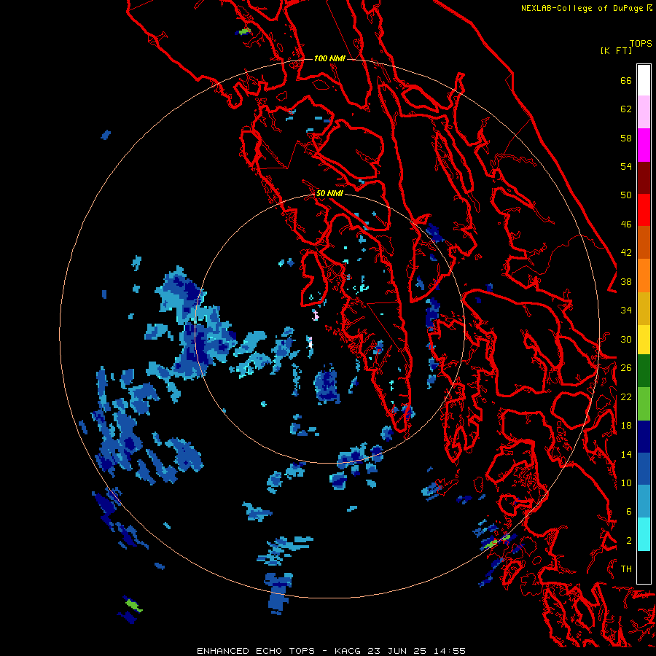Click the 14 legend value label

pos(626,454)
